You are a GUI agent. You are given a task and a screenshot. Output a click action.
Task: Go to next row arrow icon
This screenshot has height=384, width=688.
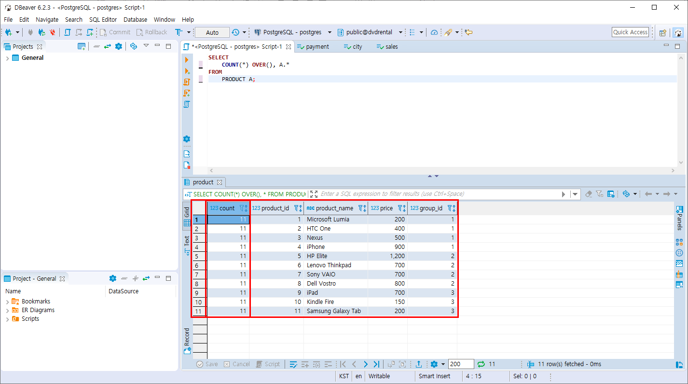[365, 364]
